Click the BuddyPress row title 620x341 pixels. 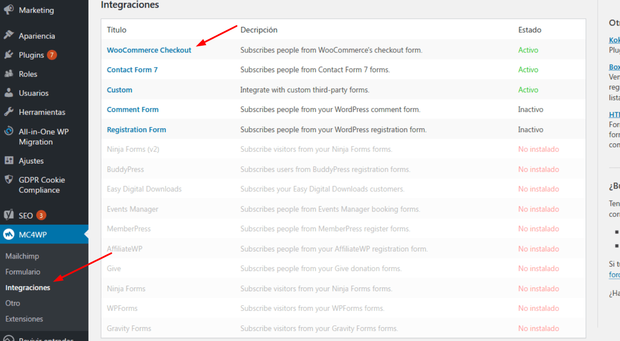point(125,169)
